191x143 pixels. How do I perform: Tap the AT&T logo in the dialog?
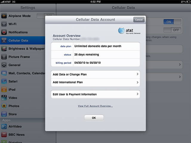pyautogui.click(x=129, y=30)
